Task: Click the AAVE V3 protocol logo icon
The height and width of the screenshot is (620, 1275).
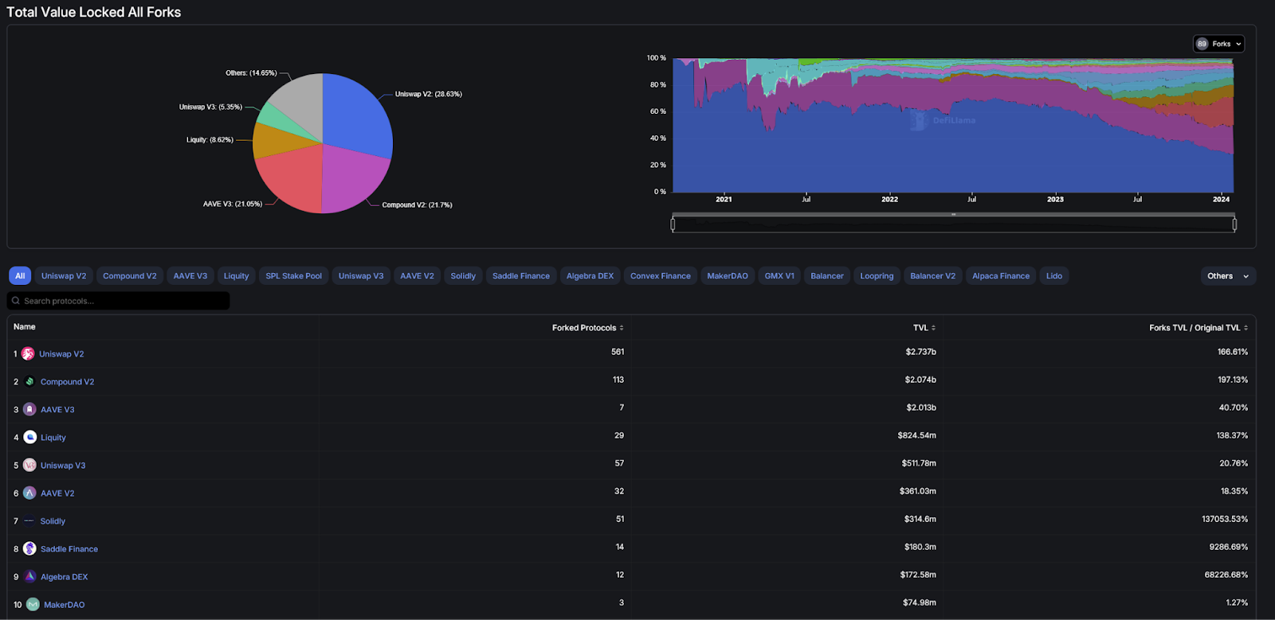Action: [x=29, y=410]
